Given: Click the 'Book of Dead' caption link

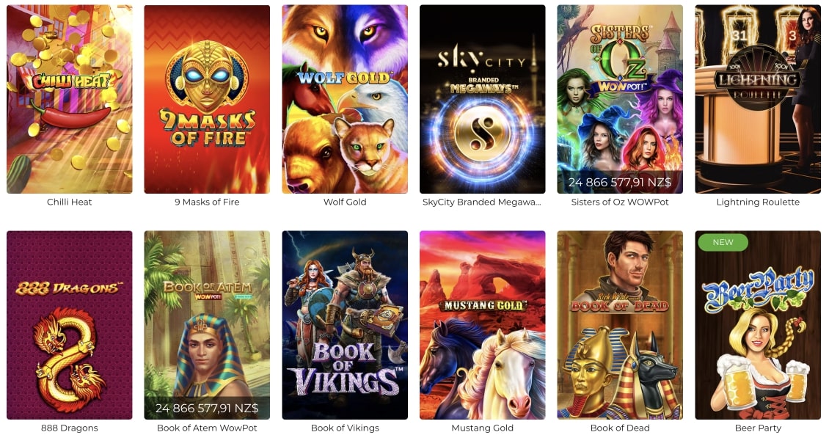Looking at the screenshot, I should (620, 428).
